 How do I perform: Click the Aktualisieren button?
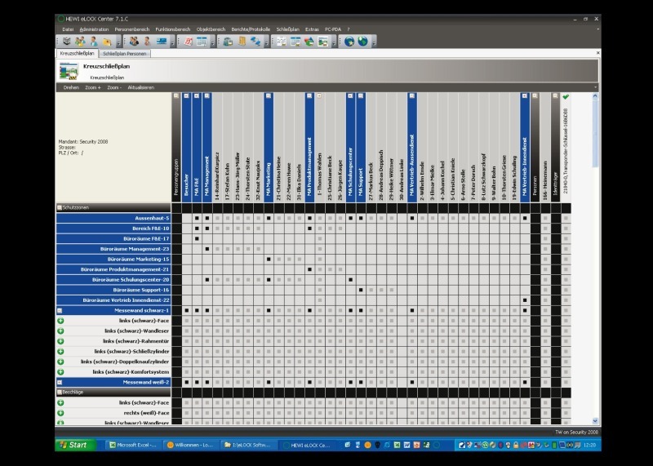tap(140, 87)
